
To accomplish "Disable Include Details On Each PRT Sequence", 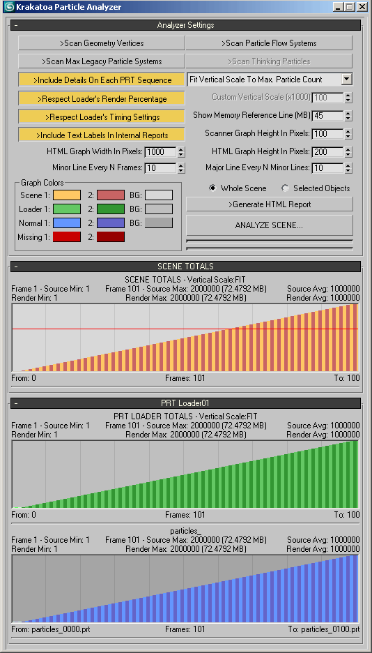I will 102,80.
